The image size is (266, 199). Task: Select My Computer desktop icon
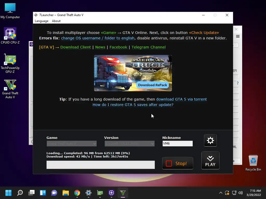(10, 11)
